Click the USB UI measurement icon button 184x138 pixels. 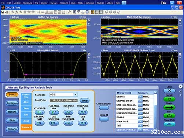click(x=83, y=123)
